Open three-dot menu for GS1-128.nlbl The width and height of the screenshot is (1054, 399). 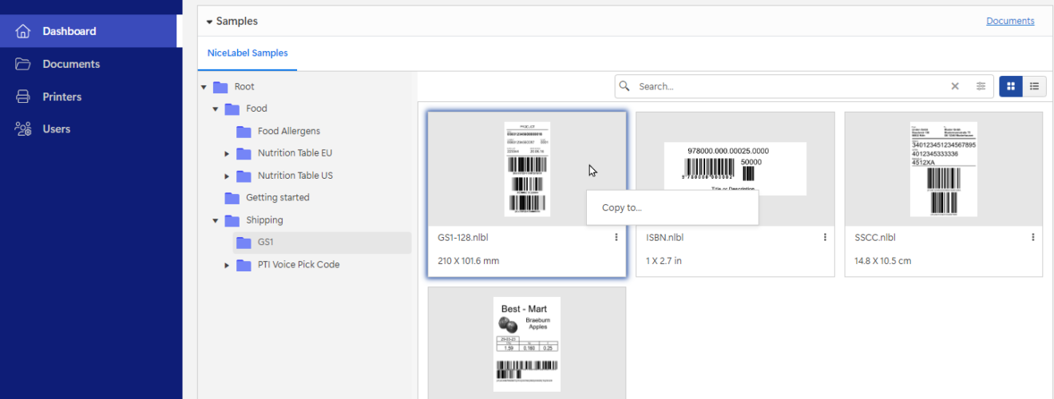pyautogui.click(x=616, y=237)
